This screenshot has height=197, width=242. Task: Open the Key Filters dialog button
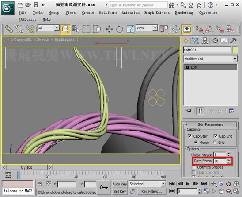point(151,191)
